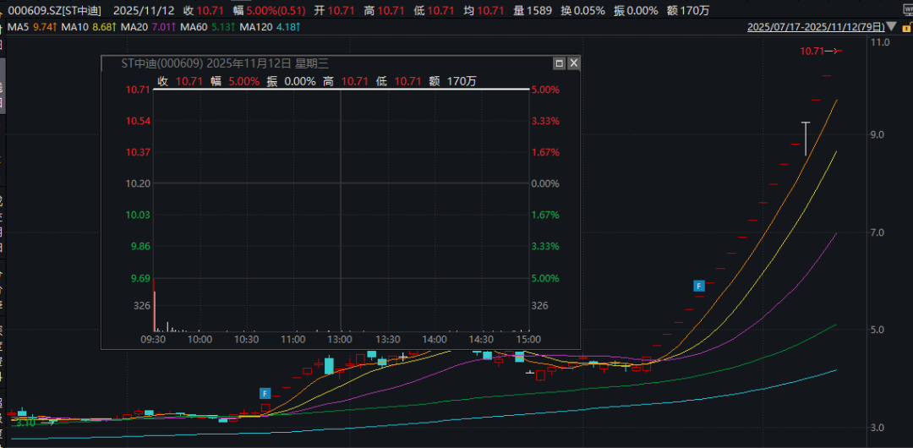This screenshot has width=913, height=448.
Task: Select the white long-wick candlestick near 9.0
Action: 806,138
